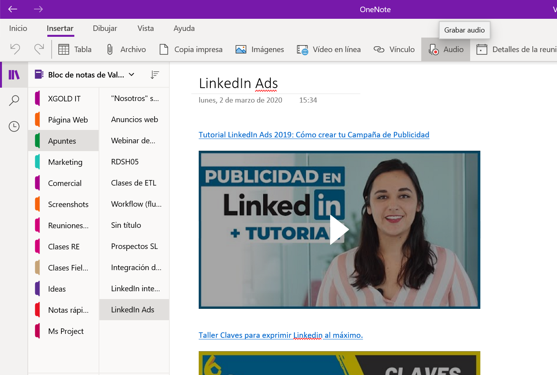Open the Integración d... page
Screen dimensions: 557x375
[134, 267]
